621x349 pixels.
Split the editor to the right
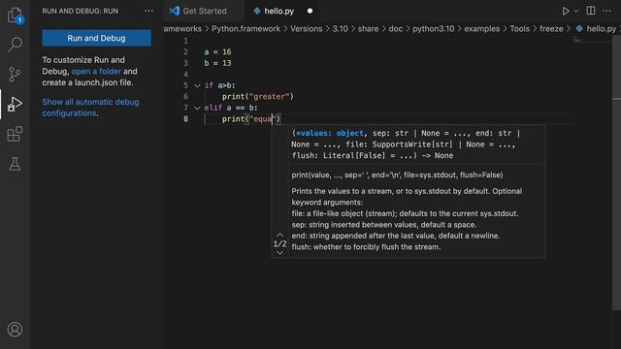tap(591, 11)
